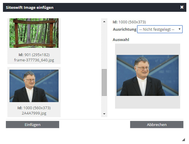Screen dimensions: 189x144
Task: Close the Siteswift Image einfügen dialog
Action: pyautogui.click(x=182, y=7)
